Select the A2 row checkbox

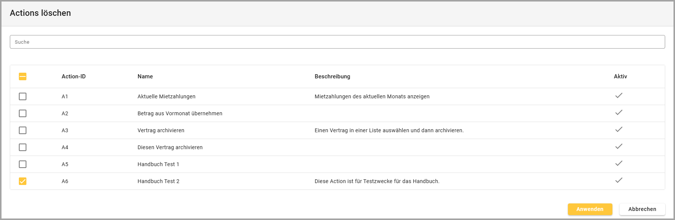click(x=23, y=113)
